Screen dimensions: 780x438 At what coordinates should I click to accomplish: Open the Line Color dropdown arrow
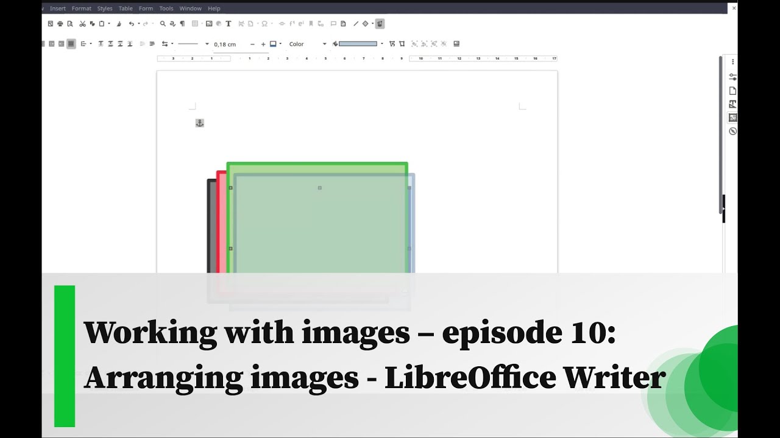click(x=280, y=44)
